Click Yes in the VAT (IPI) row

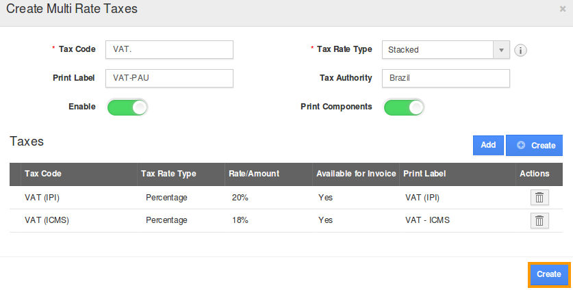click(x=325, y=198)
